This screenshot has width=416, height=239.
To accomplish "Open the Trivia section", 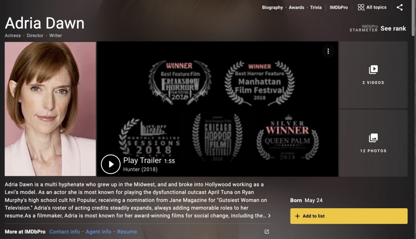I will [316, 7].
